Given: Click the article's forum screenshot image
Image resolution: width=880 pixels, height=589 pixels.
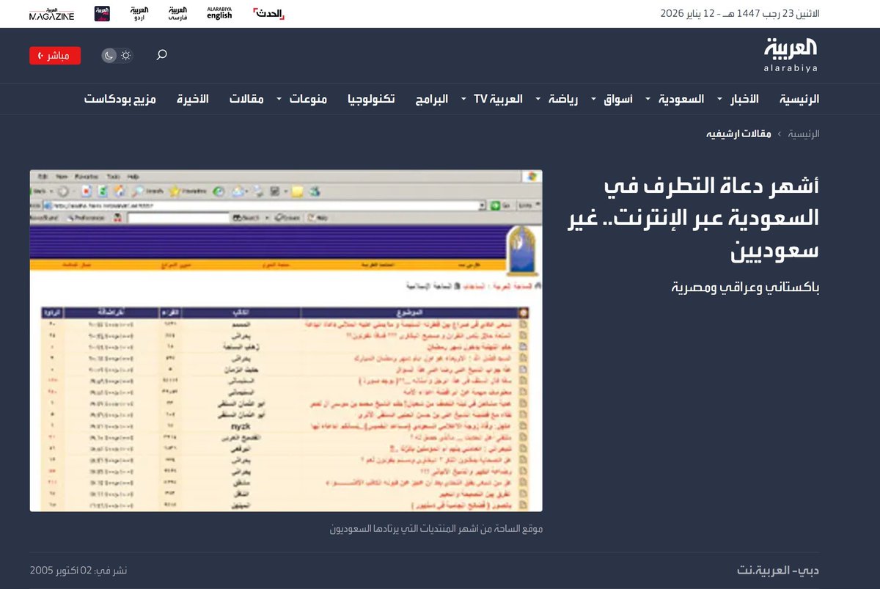Looking at the screenshot, I should [286, 340].
